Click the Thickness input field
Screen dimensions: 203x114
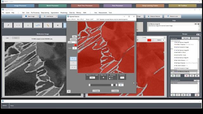coord(122,78)
